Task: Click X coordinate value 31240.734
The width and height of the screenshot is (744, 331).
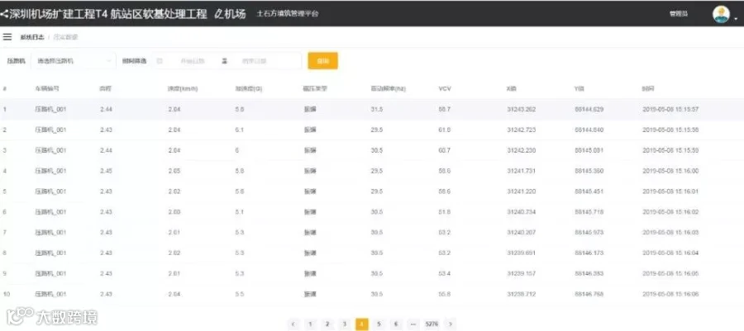Action: tap(521, 212)
